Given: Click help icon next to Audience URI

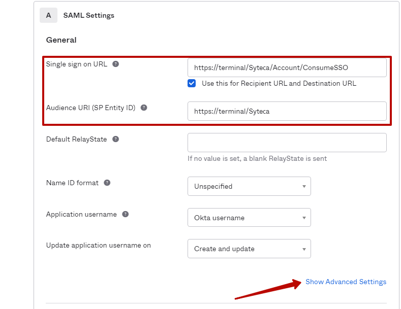Looking at the screenshot, I should pos(144,108).
